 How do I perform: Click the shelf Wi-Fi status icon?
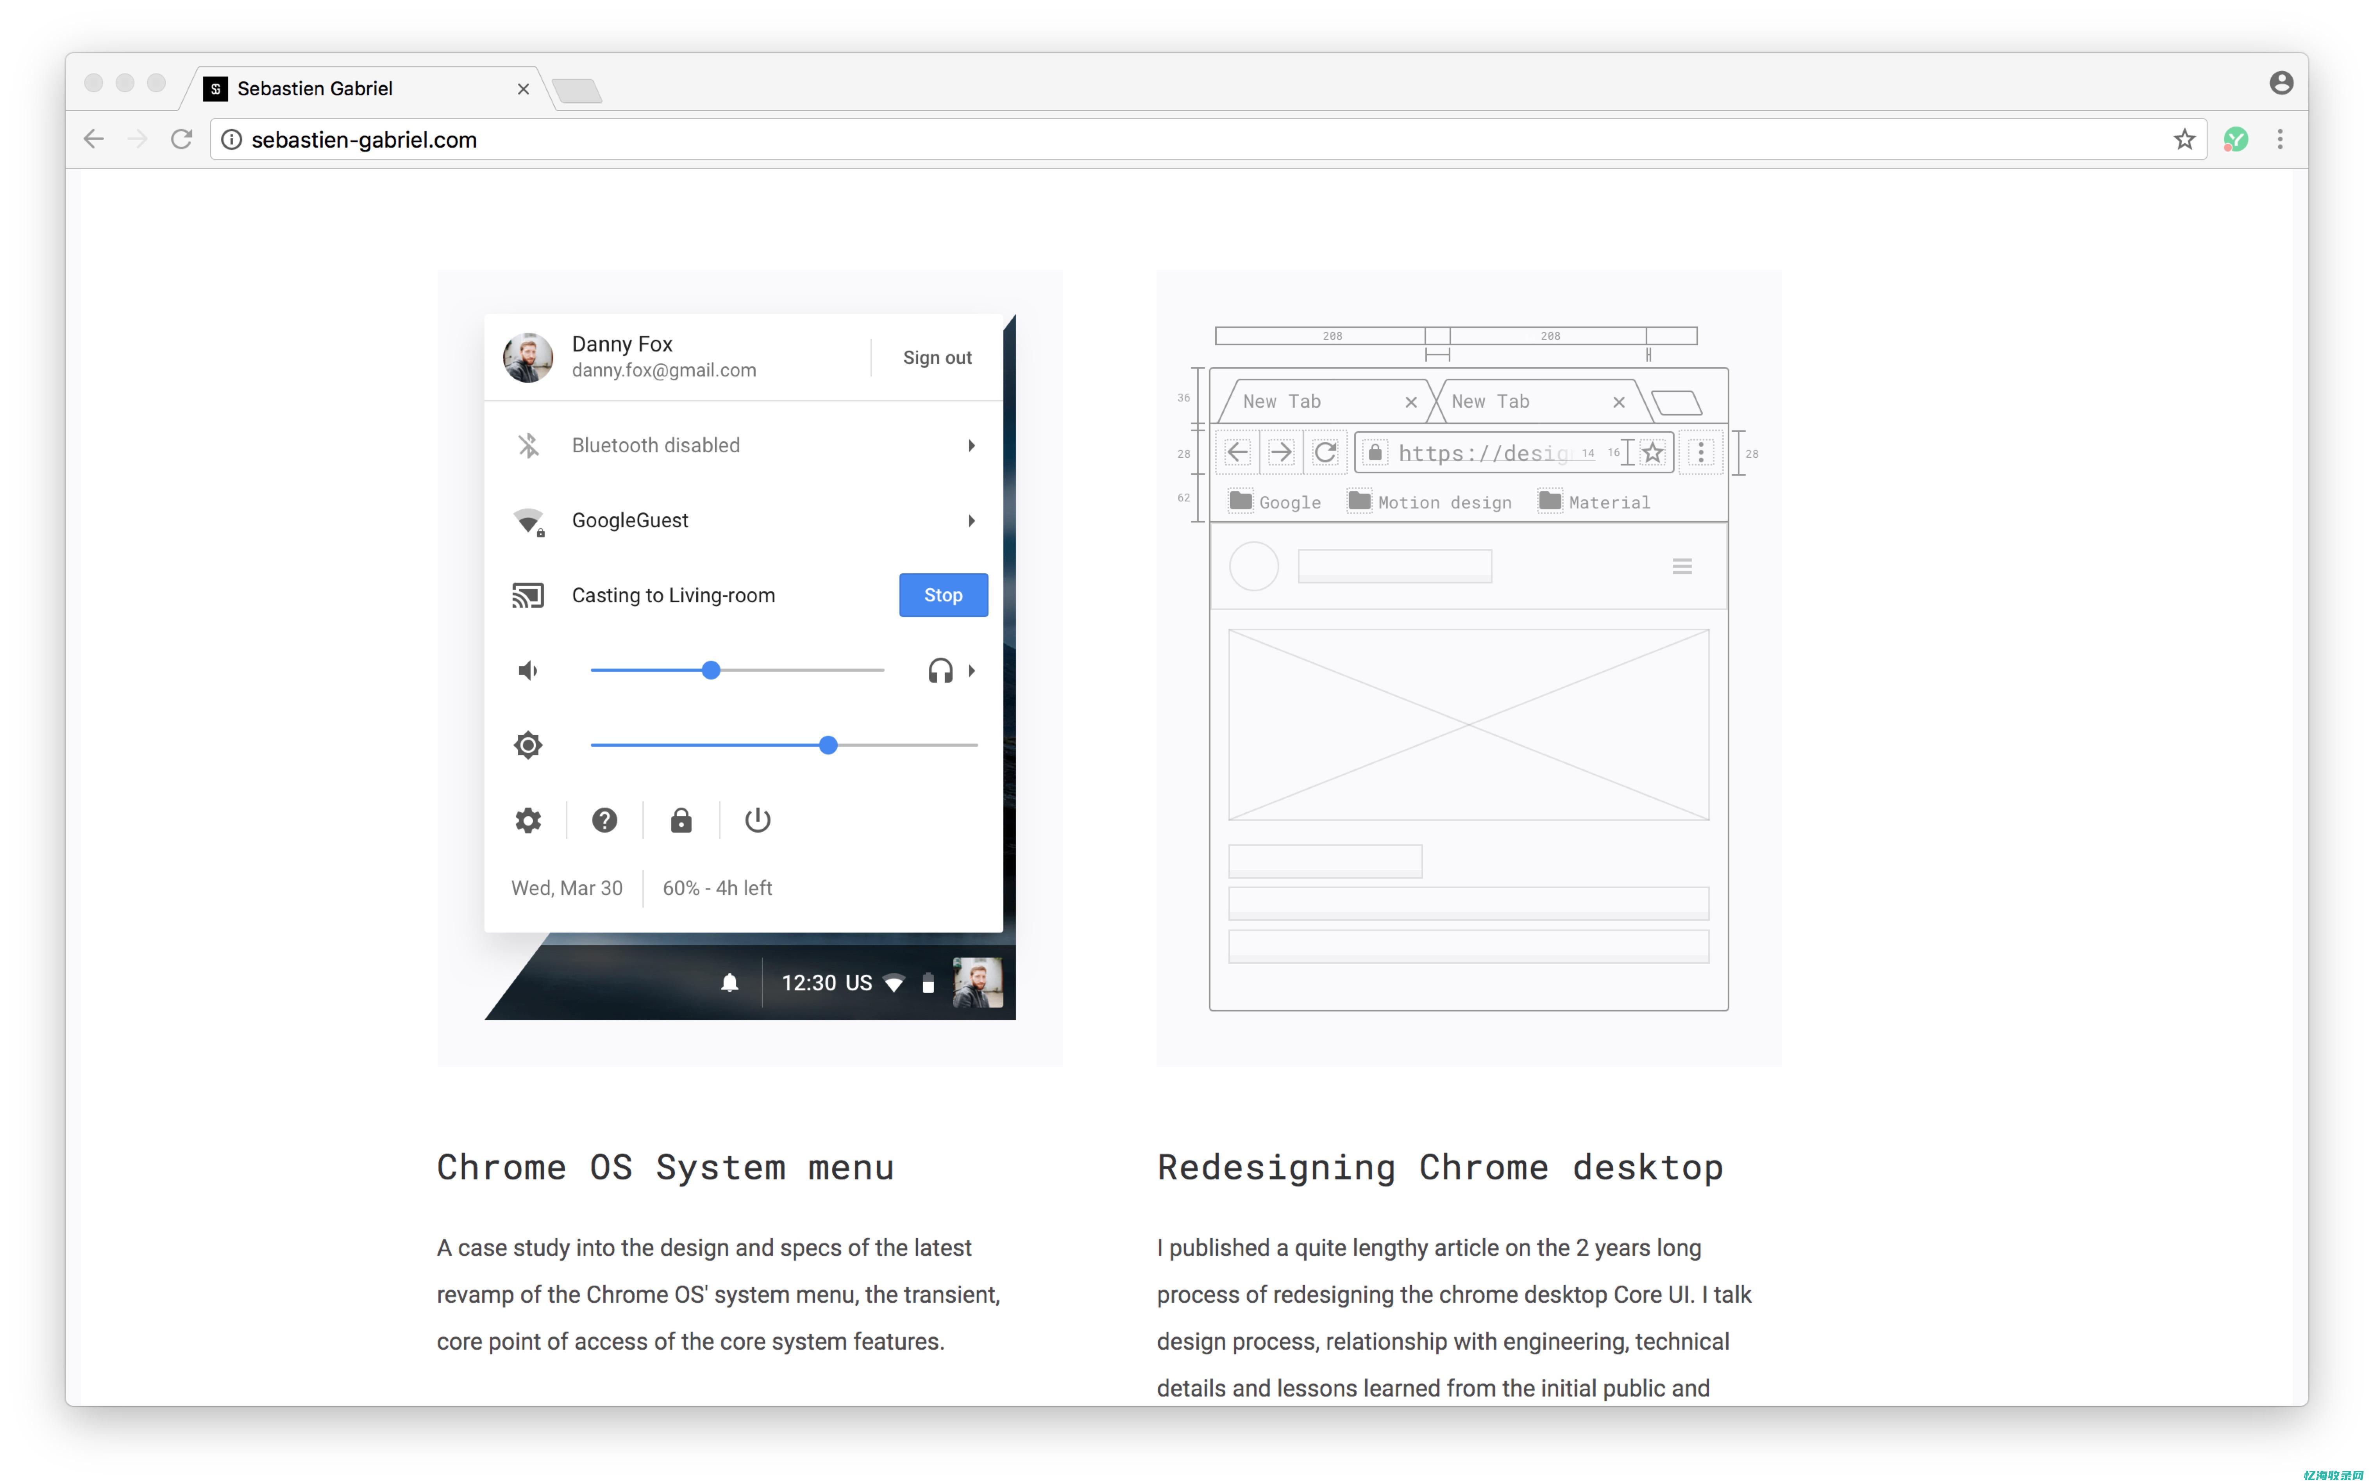(894, 983)
